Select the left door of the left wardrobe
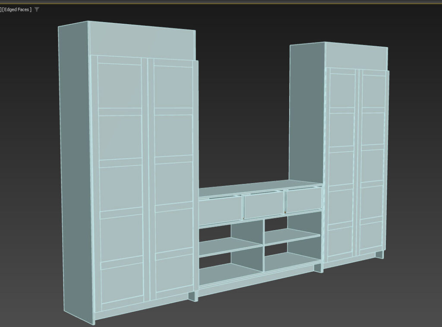 (121, 181)
